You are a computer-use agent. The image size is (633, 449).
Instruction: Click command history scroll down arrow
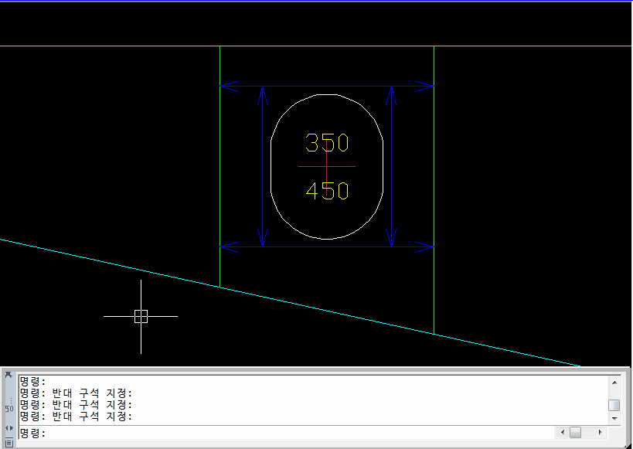tap(614, 418)
